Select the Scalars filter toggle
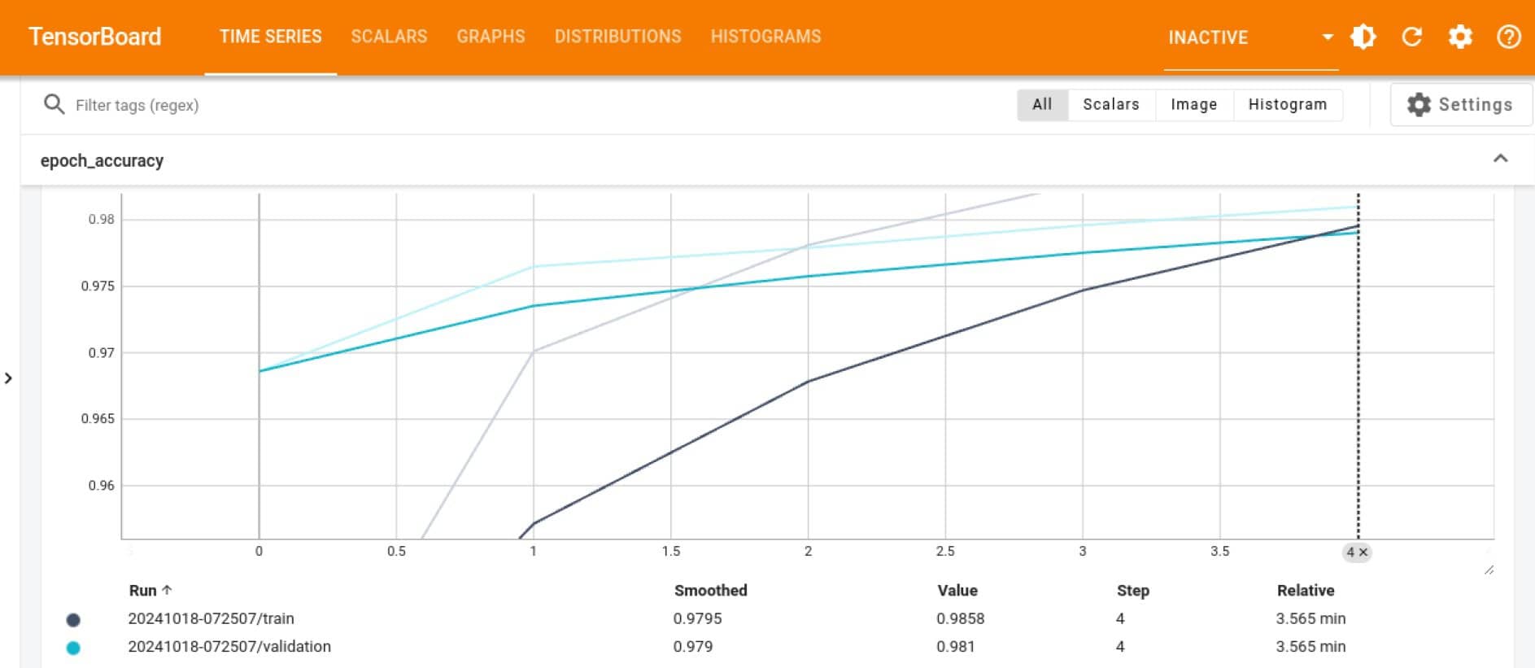 [x=1110, y=104]
